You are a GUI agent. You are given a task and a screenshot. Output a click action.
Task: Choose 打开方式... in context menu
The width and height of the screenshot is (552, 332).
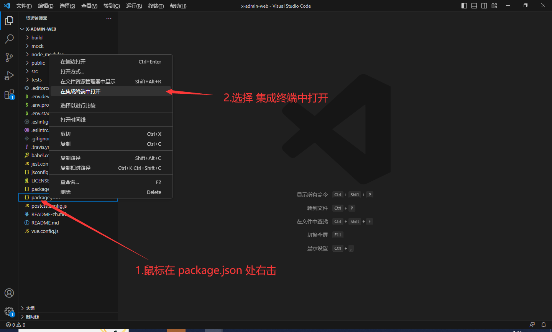tap(111, 72)
